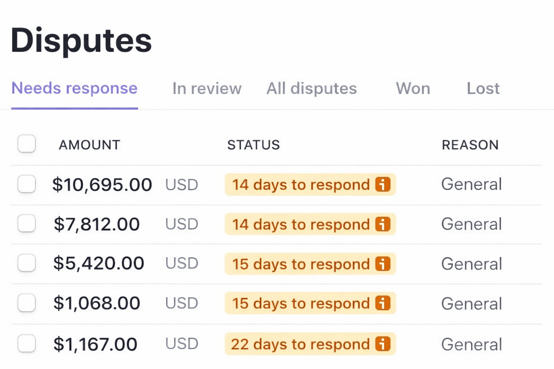Open the info icon beside the $7,812.00 status badge
This screenshot has height=369, width=554.
point(383,224)
